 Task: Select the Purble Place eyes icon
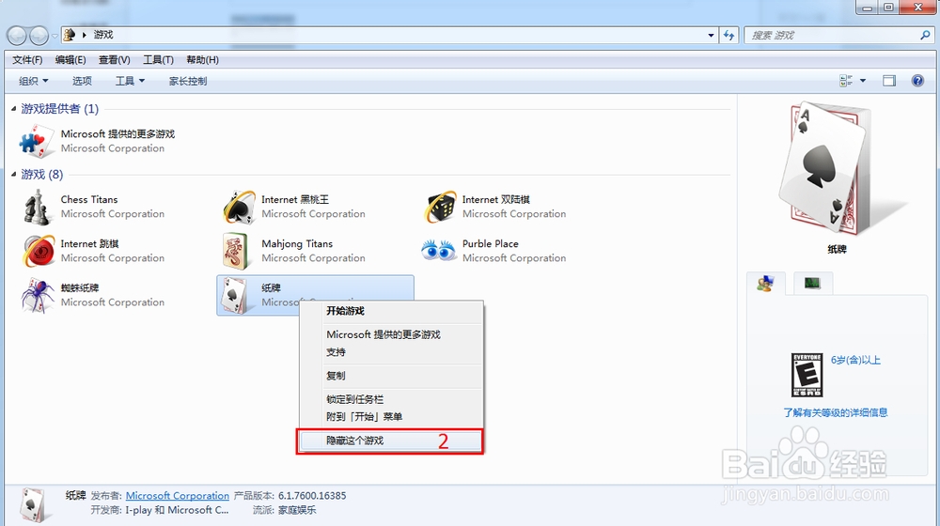point(439,251)
